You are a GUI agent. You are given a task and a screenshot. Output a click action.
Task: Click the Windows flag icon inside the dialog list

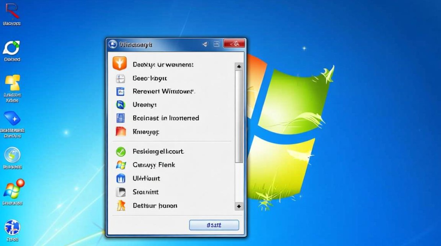(x=121, y=165)
